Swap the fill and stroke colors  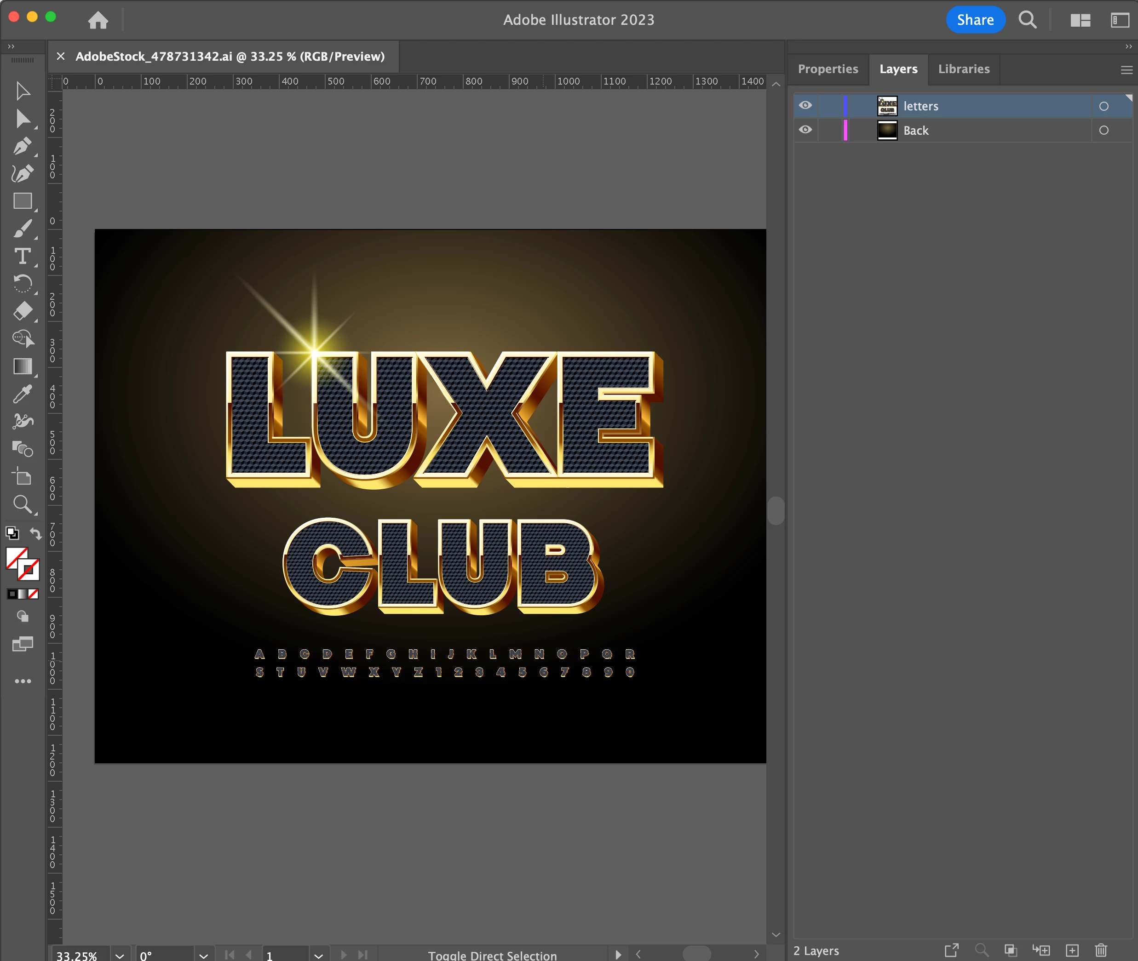coord(36,533)
